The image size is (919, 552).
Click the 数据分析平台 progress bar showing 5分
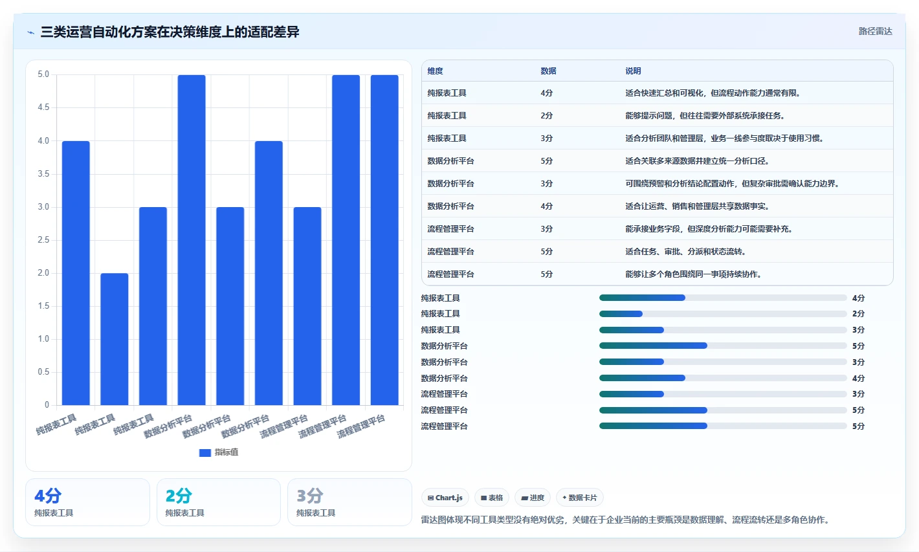pyautogui.click(x=723, y=346)
